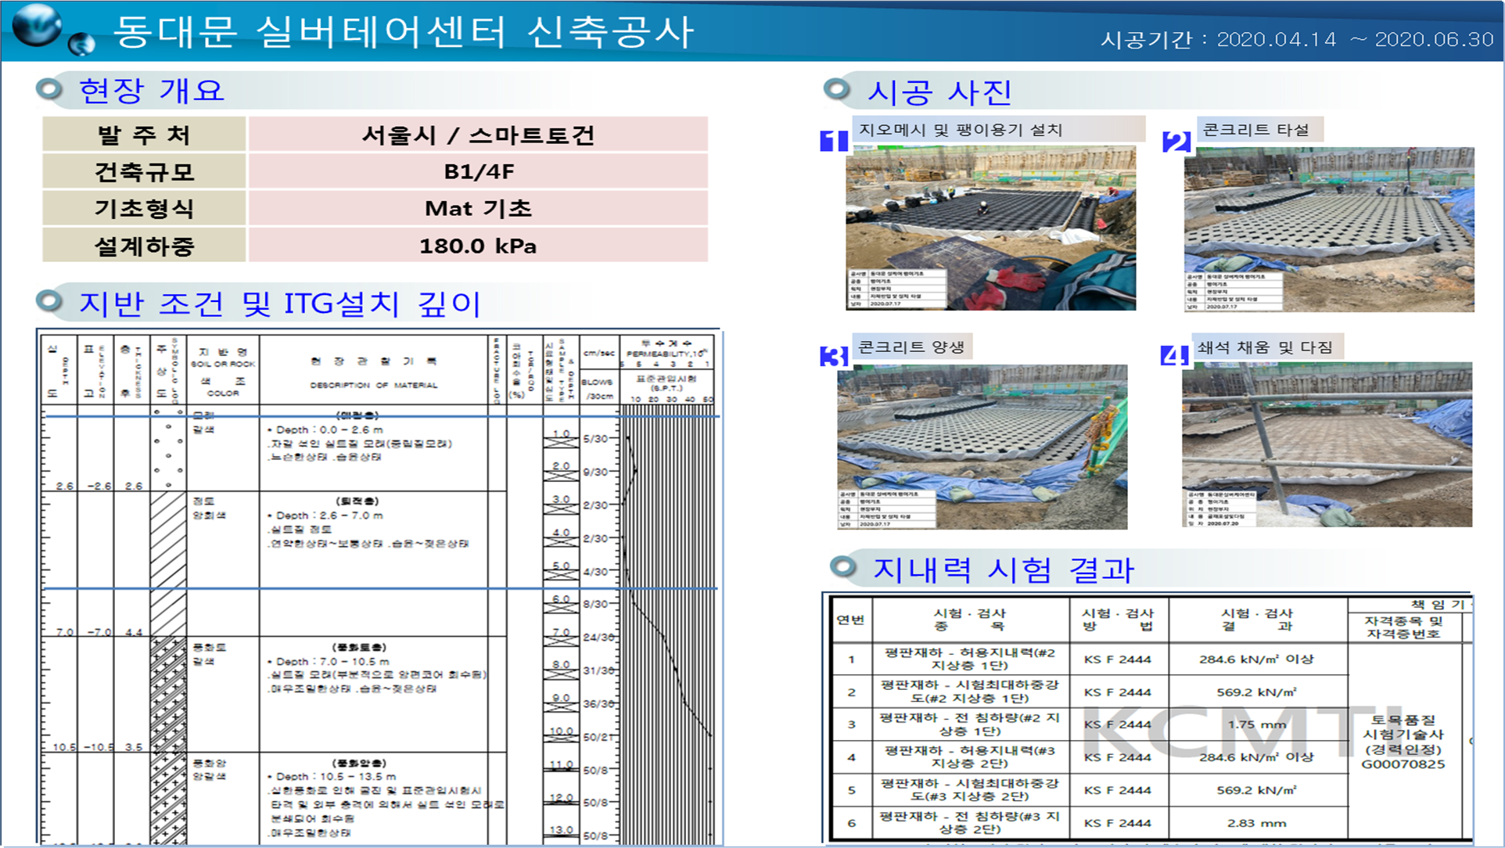Open the 쇄석 채움 및 다짐 photo
This screenshot has width=1505, height=848.
(x=1327, y=444)
